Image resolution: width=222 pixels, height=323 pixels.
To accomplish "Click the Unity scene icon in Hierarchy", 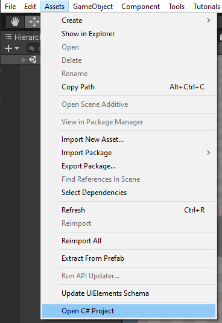I will tap(33, 60).
